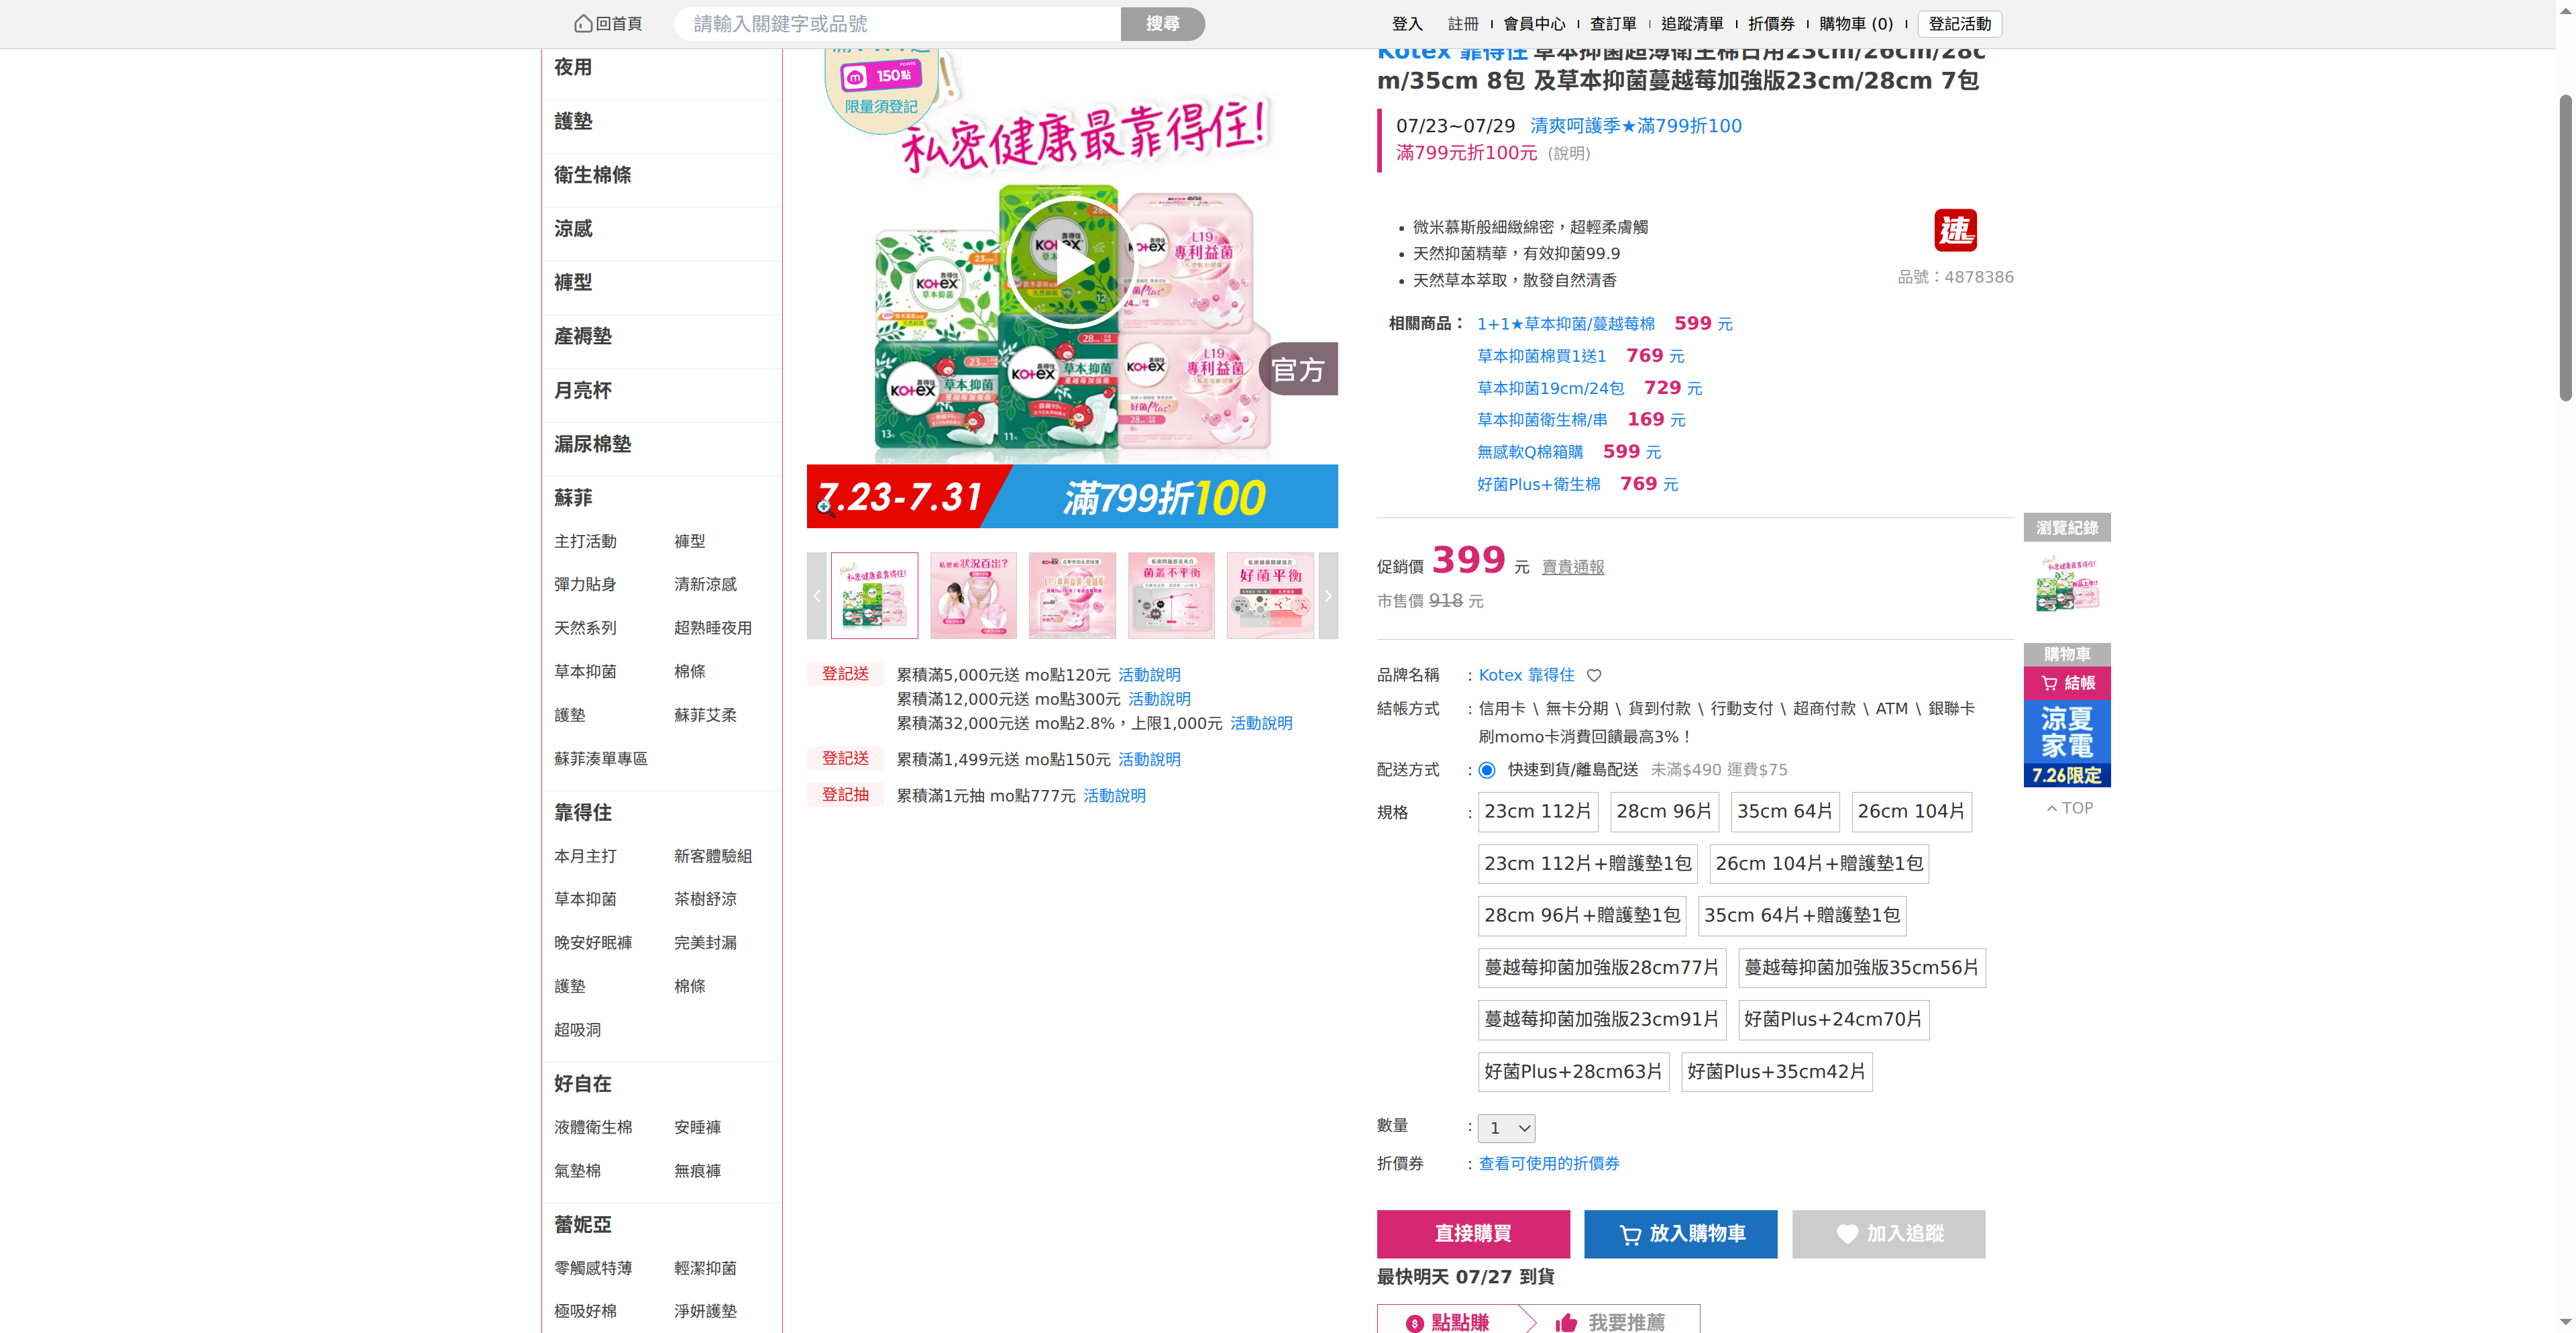
Task: Open 活動說明 for 累積滿1元抽 mo點777元
Action: [x=1115, y=795]
